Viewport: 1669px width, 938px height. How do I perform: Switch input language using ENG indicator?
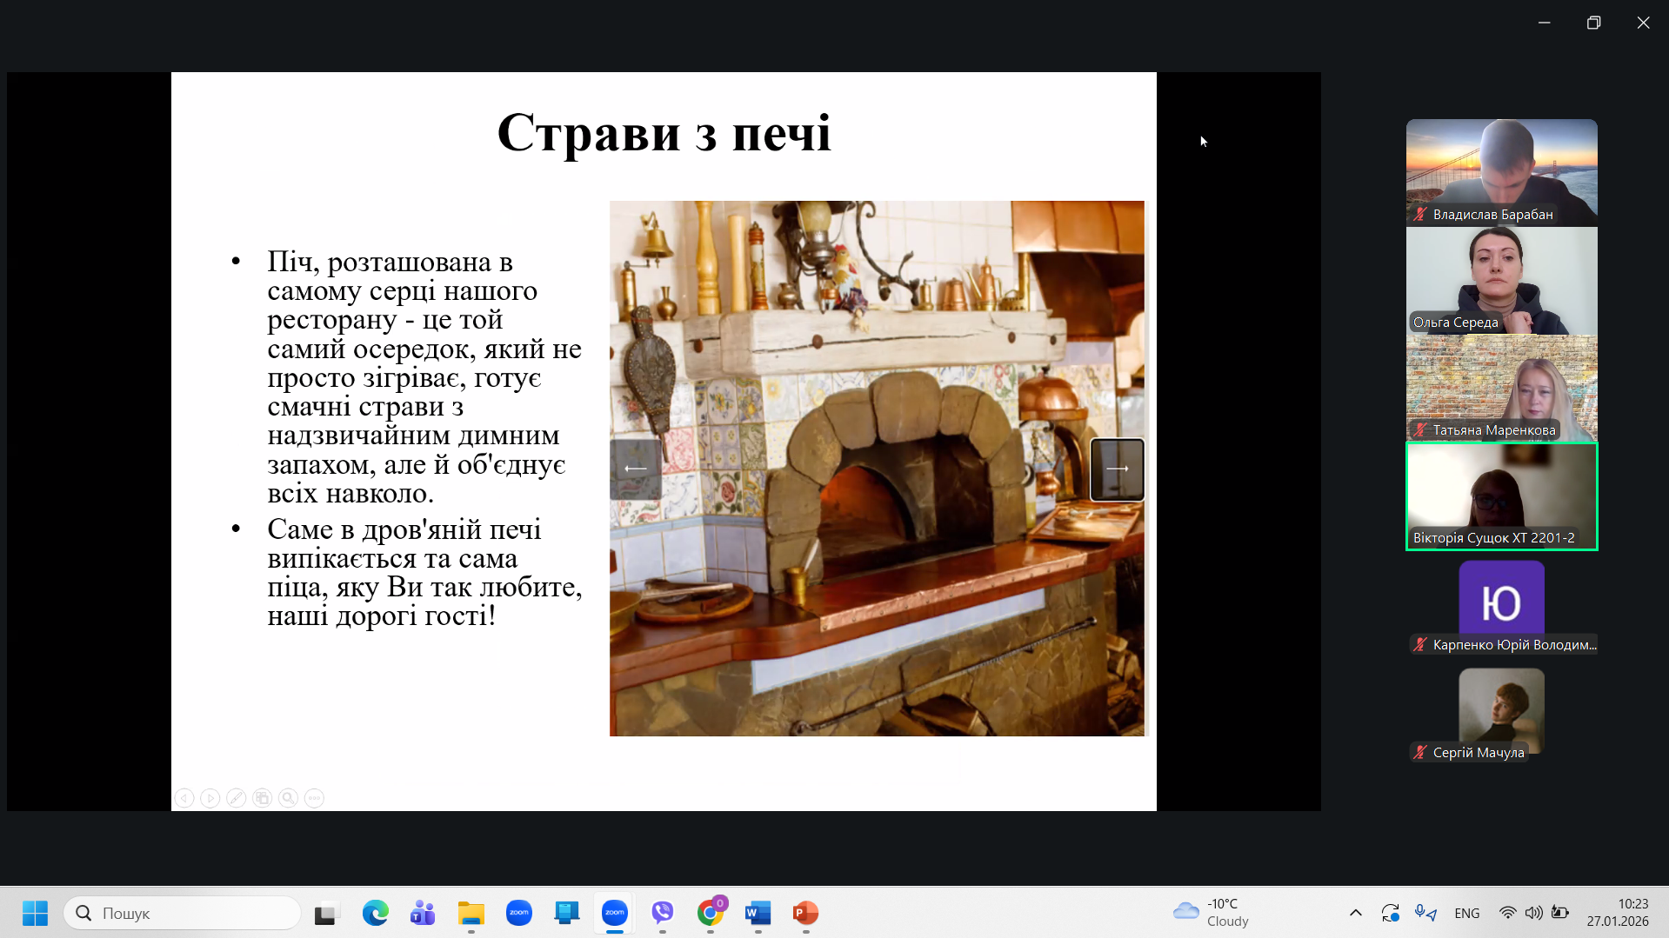[1466, 913]
